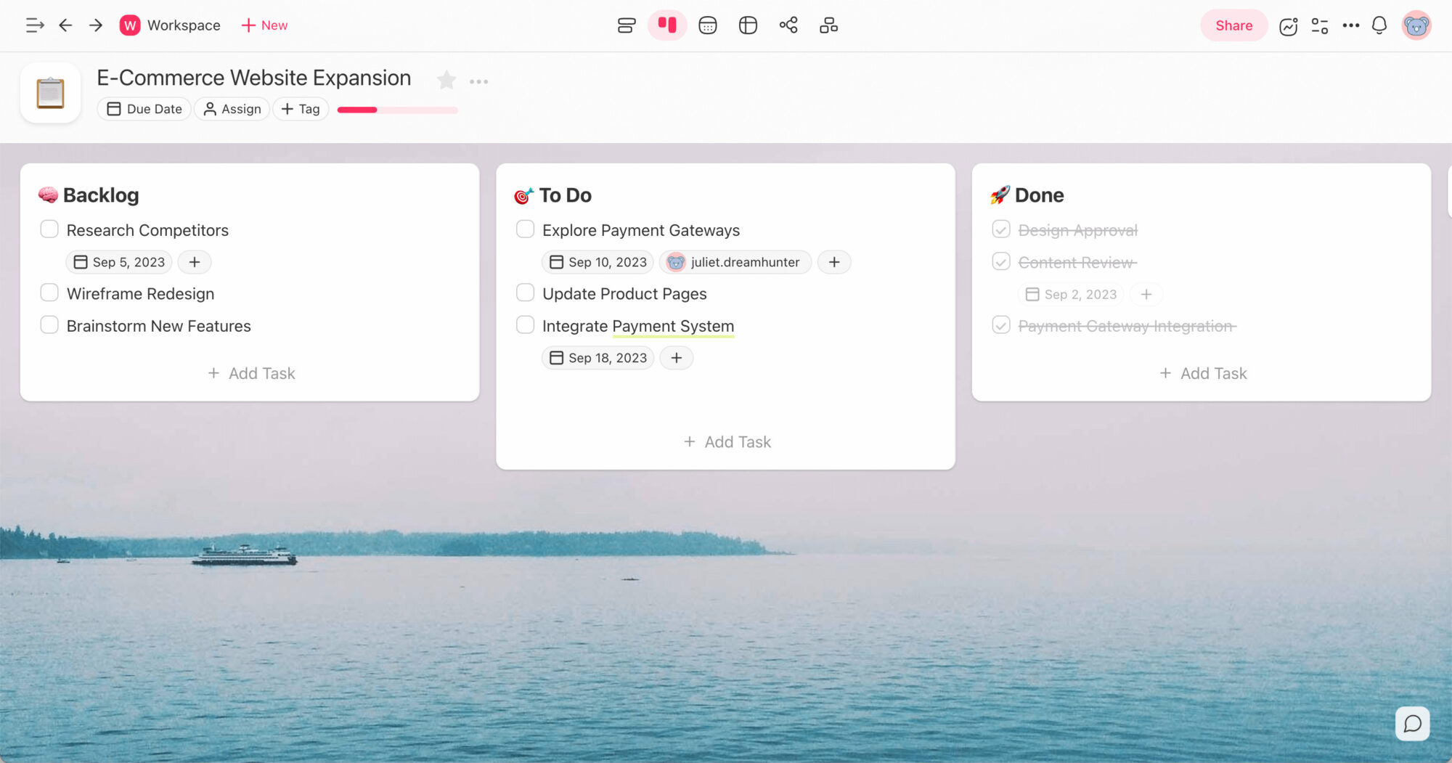
Task: Check off Explore Payment Gateways task
Action: point(525,229)
